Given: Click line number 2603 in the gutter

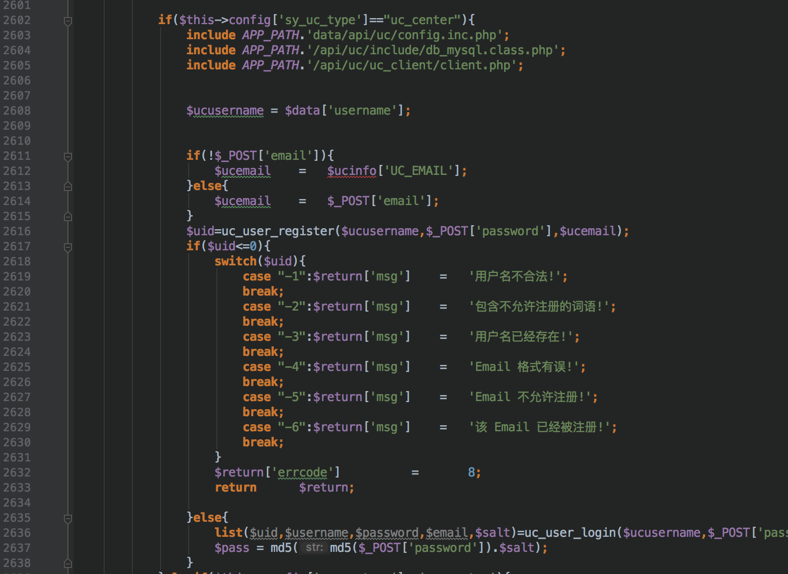Looking at the screenshot, I should point(17,35).
